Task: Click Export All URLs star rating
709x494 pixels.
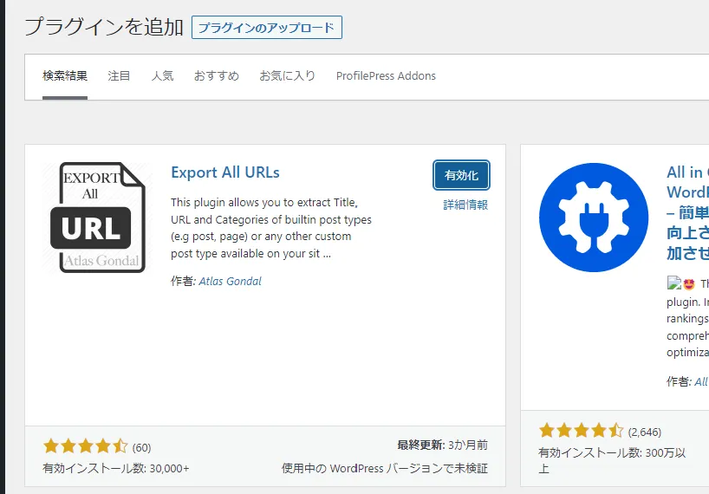Action: 86,446
